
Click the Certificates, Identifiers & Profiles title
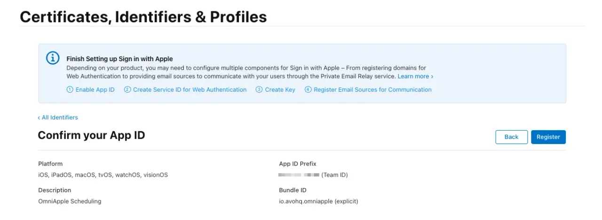tap(143, 17)
